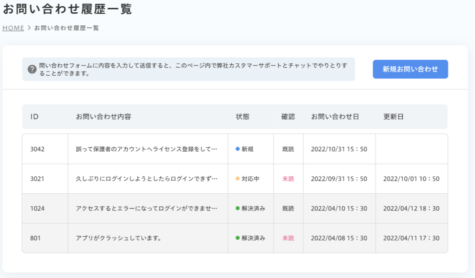Select inquiry ID 801

[35, 238]
